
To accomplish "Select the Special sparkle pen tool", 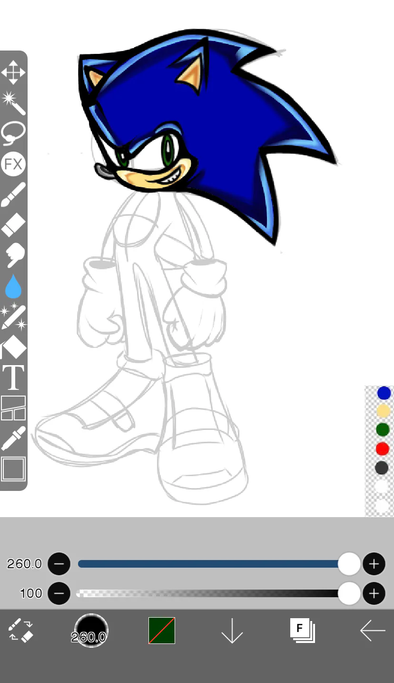I will click(13, 316).
